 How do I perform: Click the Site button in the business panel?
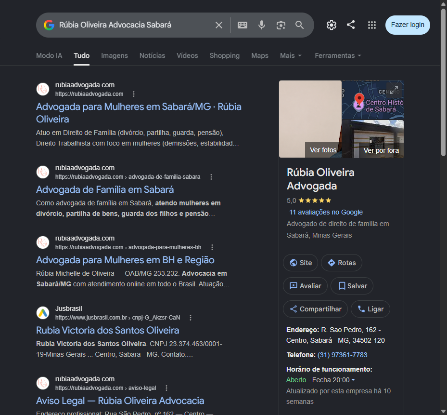click(300, 263)
